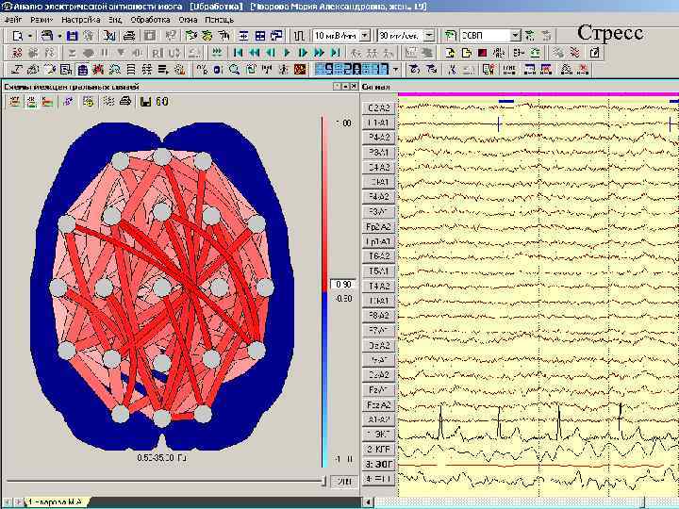This screenshot has width=679, height=509.
Task: Jump to recording start with skip-back button
Action: [x=238, y=52]
